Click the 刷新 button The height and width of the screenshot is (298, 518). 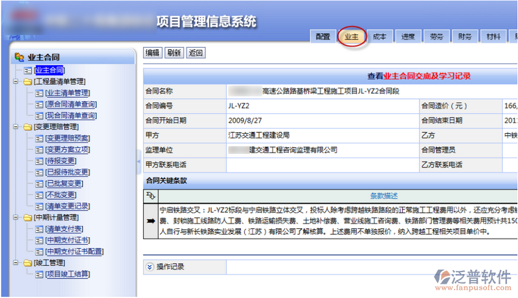[174, 53]
